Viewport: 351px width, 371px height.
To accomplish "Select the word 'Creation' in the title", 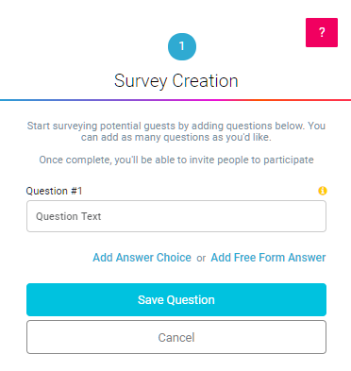I will 205,81.
